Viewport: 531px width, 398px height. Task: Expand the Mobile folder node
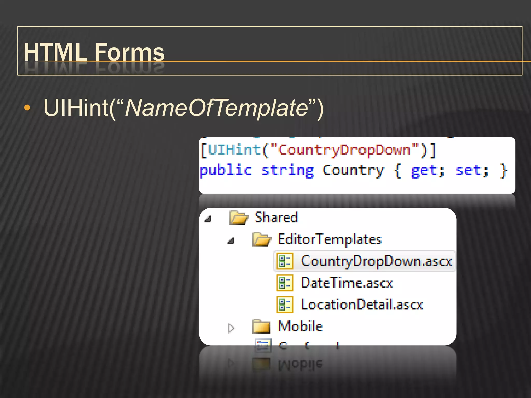pyautogui.click(x=231, y=328)
